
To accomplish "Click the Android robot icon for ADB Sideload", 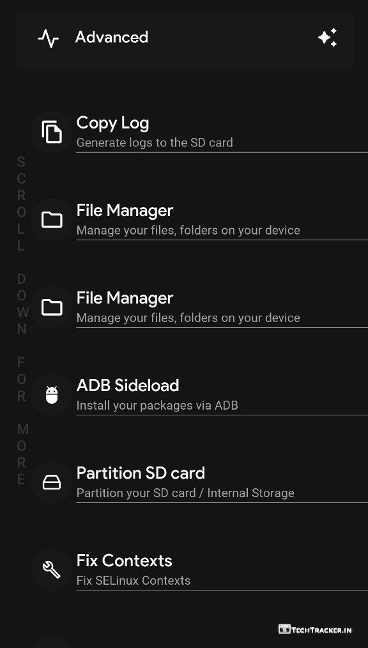I will [52, 395].
